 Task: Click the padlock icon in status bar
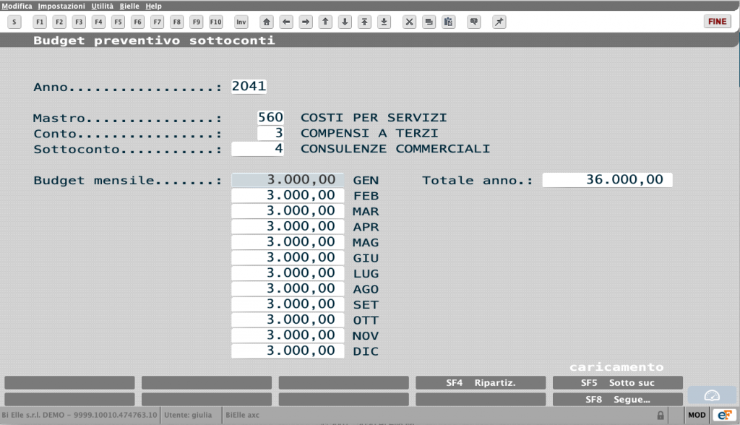point(661,416)
